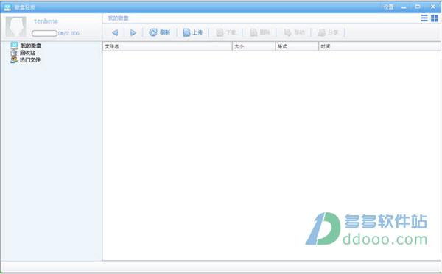Click the username tenheng
Image resolution: width=442 pixels, height=274 pixels.
click(46, 21)
